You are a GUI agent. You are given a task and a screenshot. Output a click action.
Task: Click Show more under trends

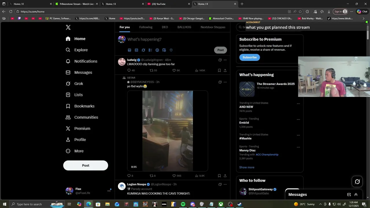[x=247, y=167]
